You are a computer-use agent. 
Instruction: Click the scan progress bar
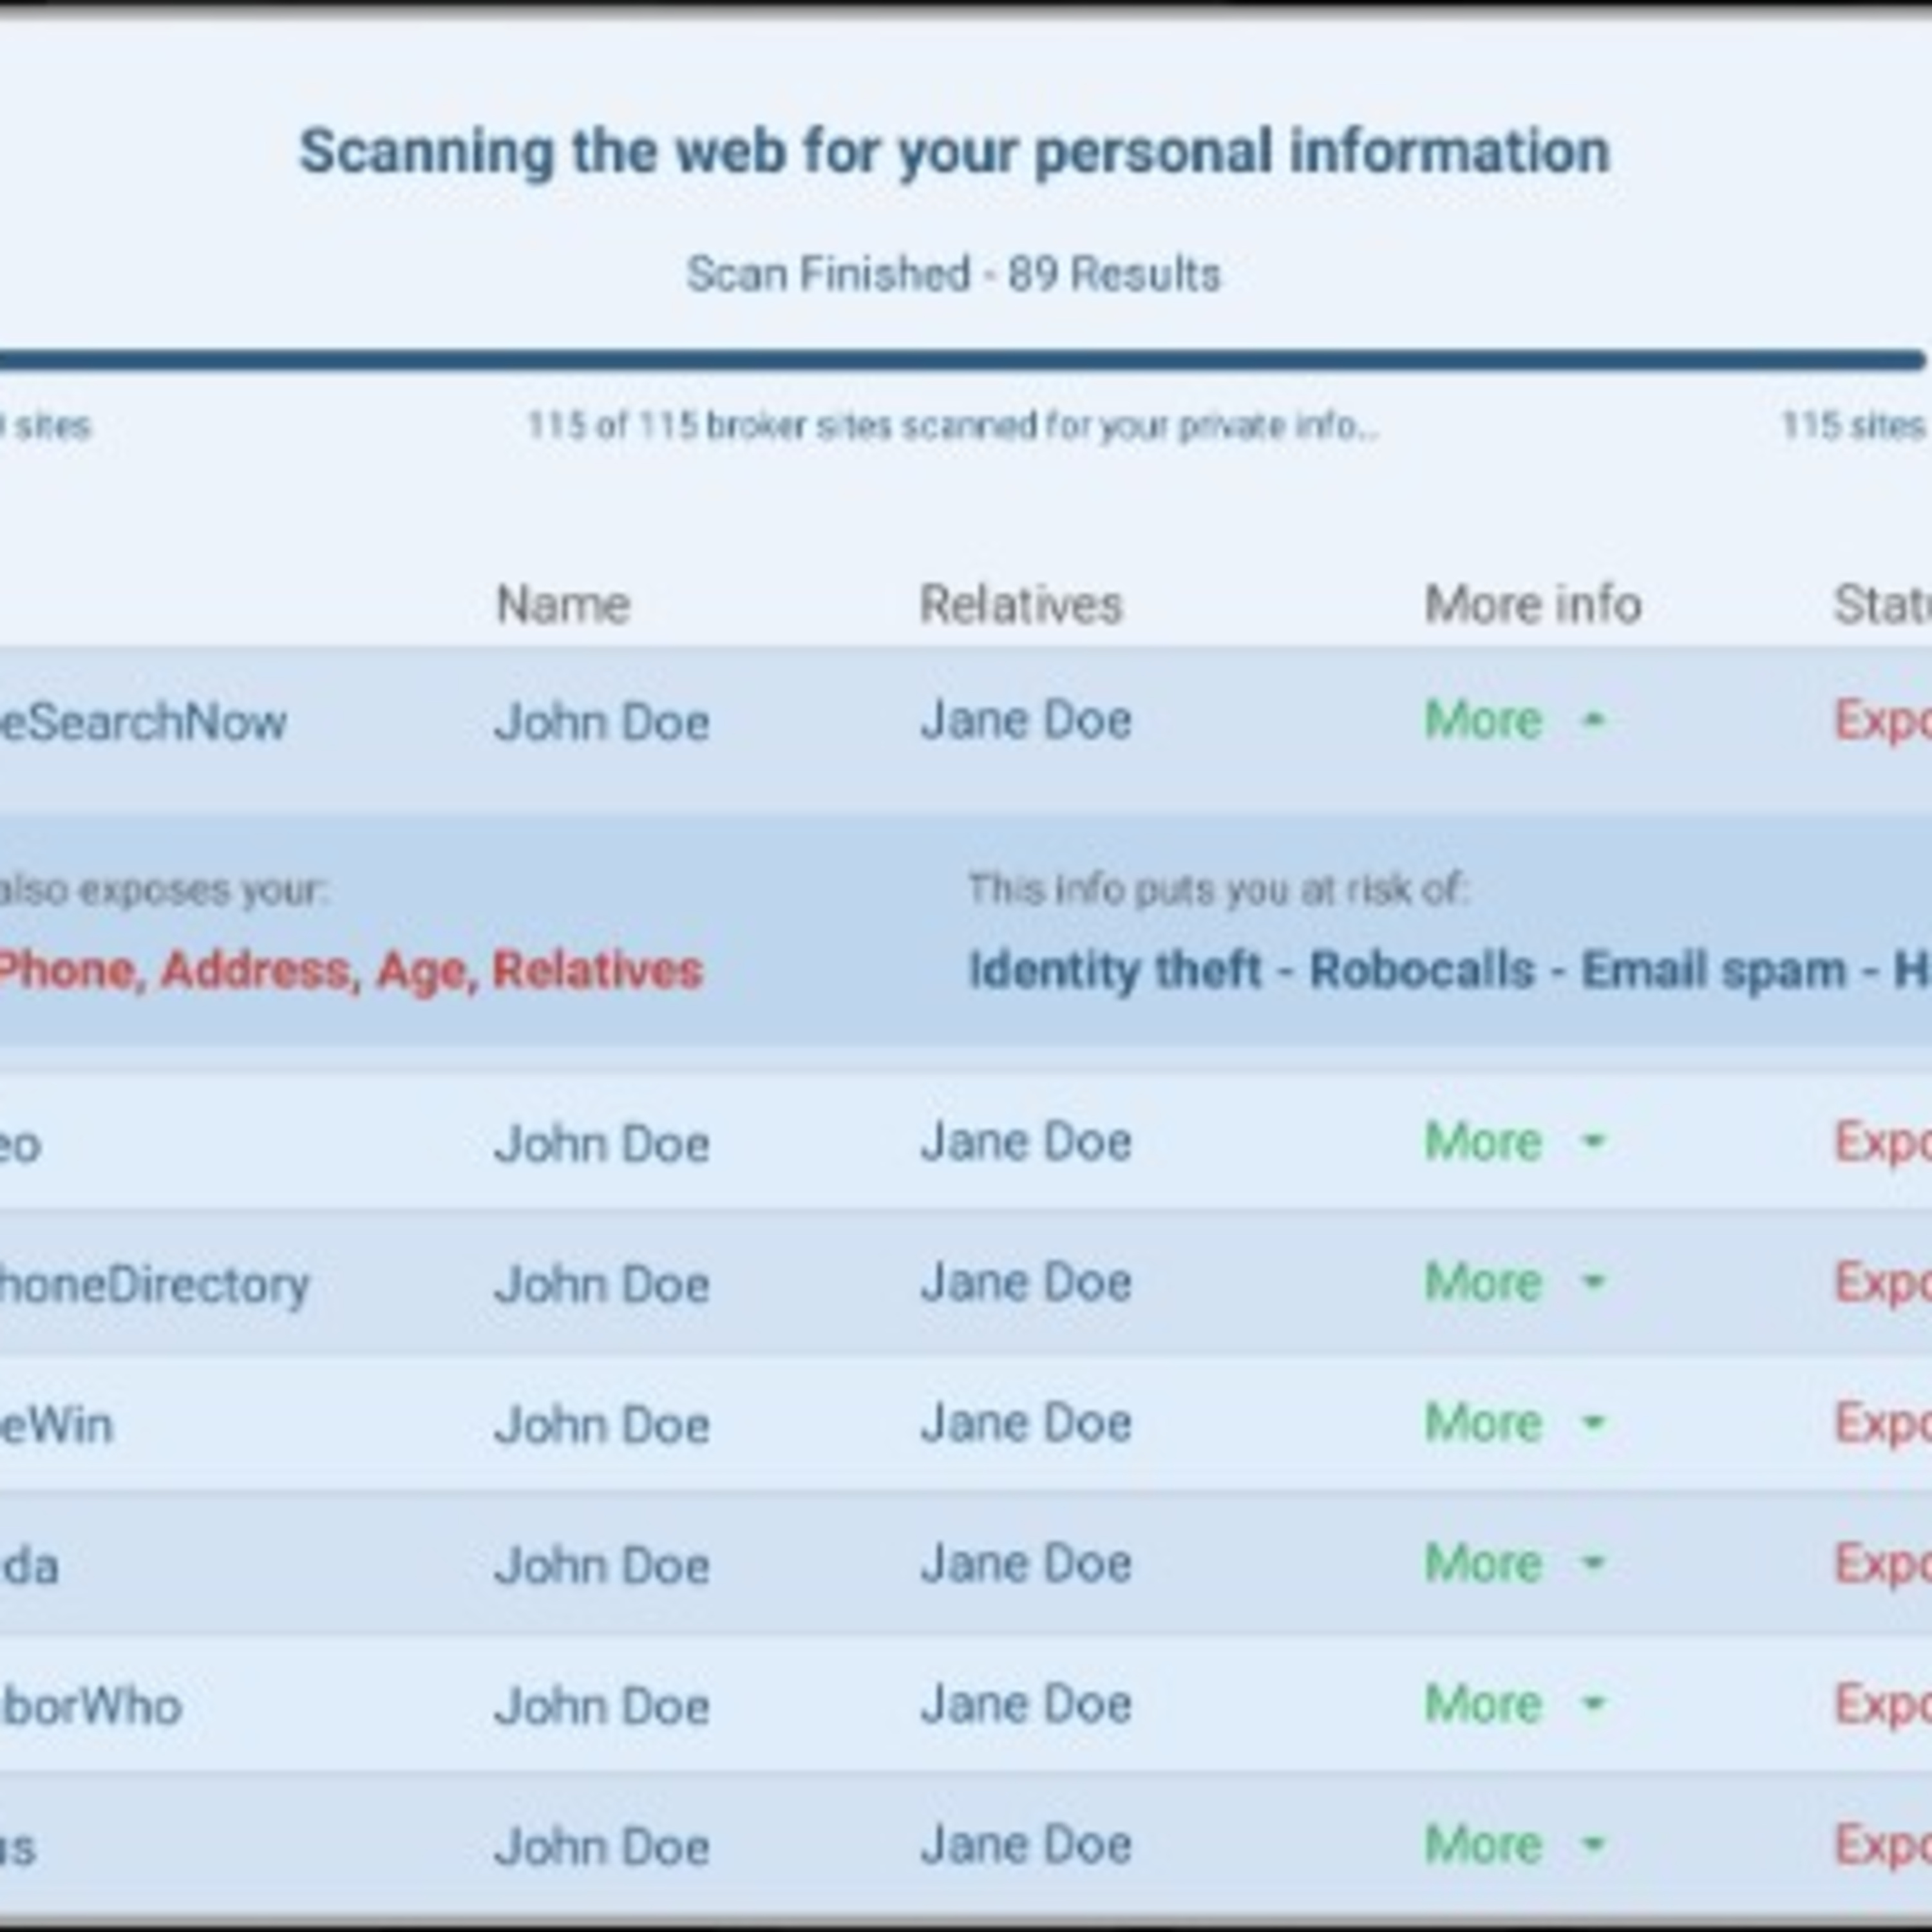[x=960, y=360]
